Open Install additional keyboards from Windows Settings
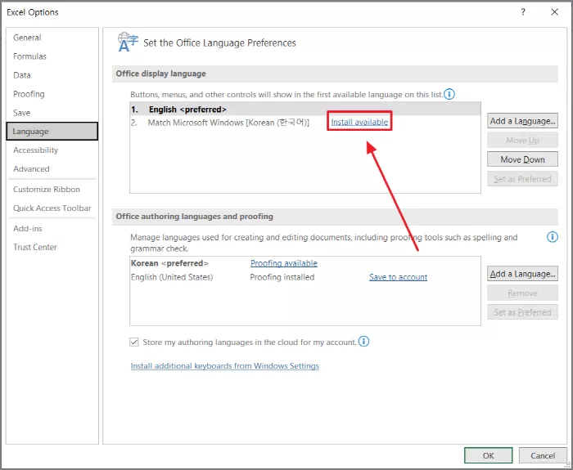Viewport: 573px width, 470px height. (225, 365)
